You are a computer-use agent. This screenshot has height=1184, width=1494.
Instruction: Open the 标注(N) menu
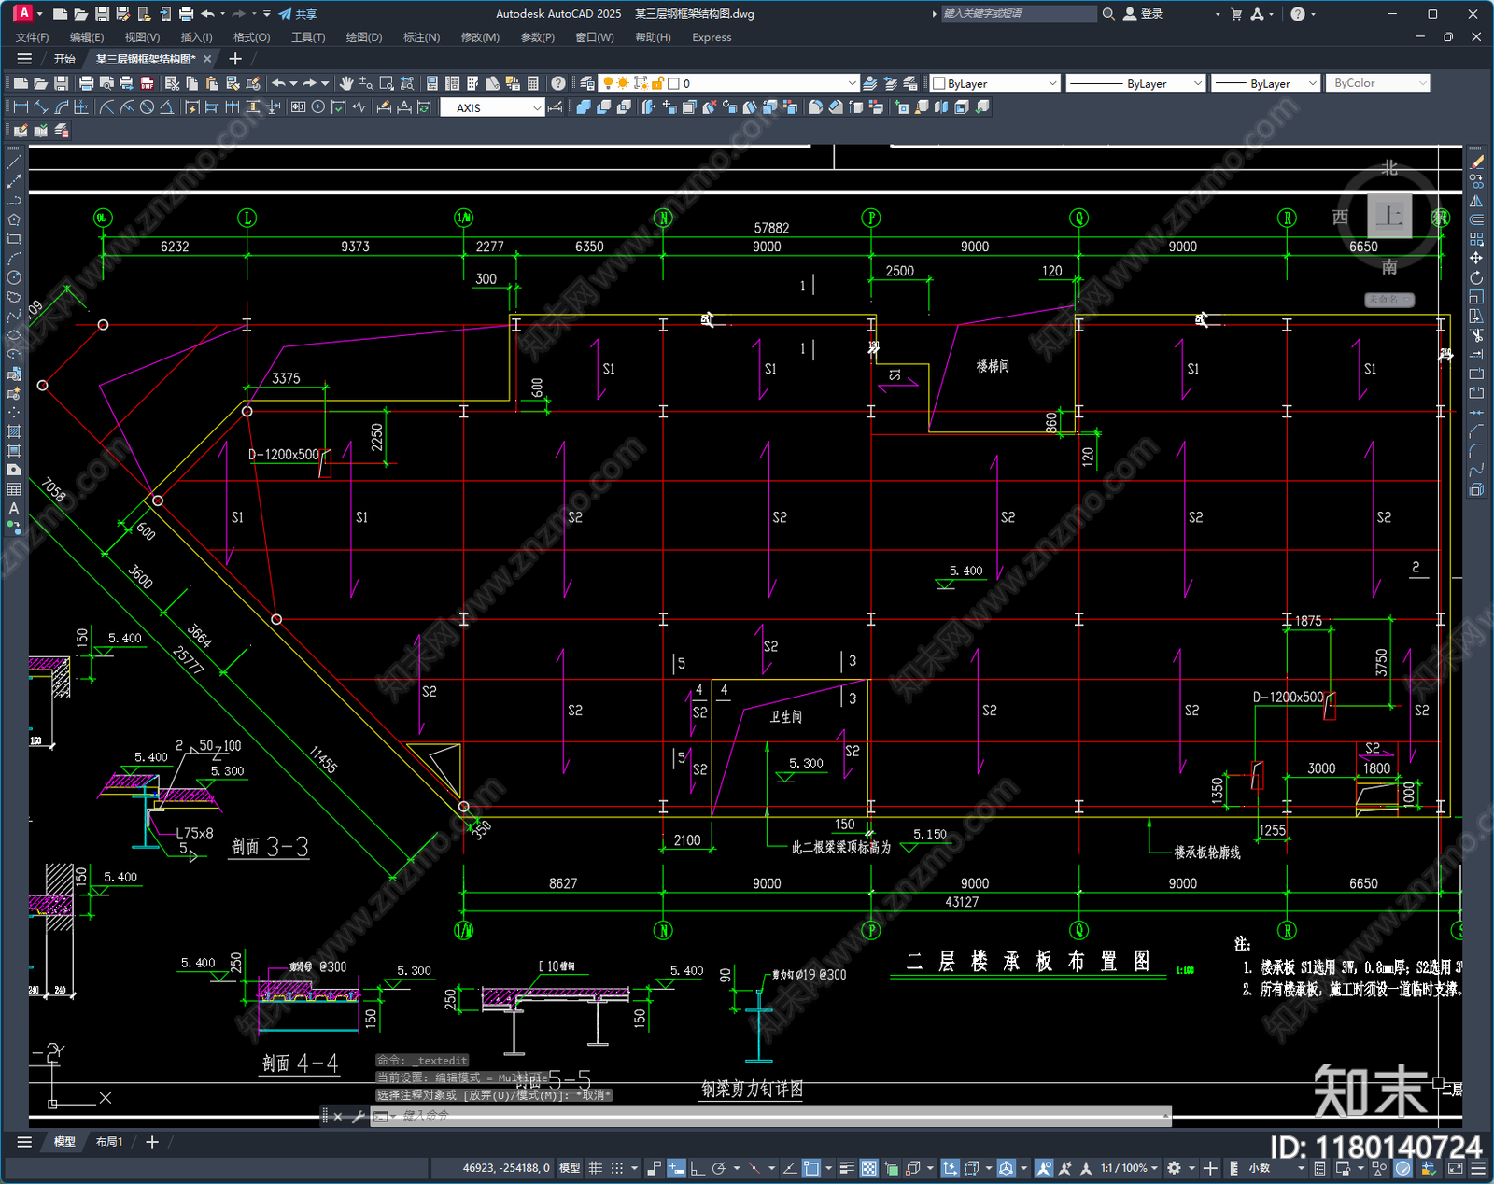tap(421, 37)
